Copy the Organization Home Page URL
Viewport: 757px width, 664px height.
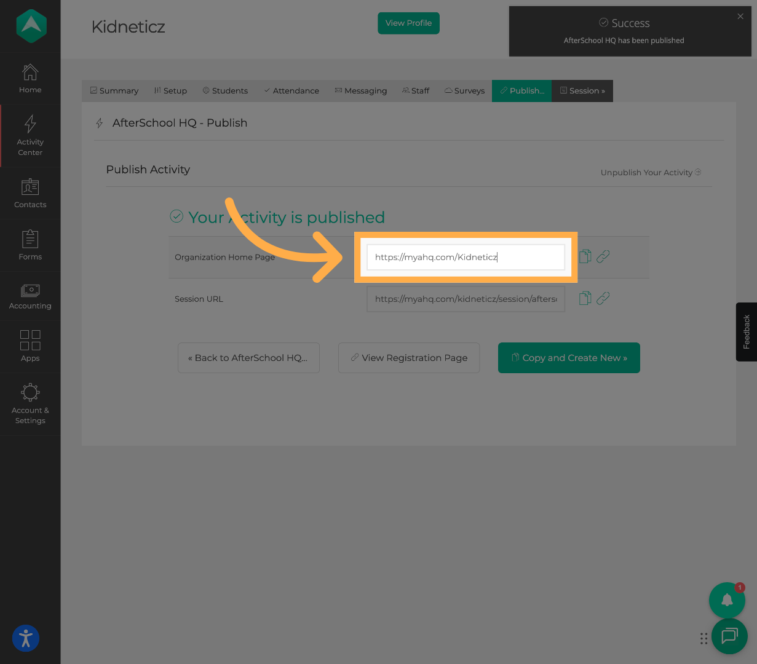point(585,256)
